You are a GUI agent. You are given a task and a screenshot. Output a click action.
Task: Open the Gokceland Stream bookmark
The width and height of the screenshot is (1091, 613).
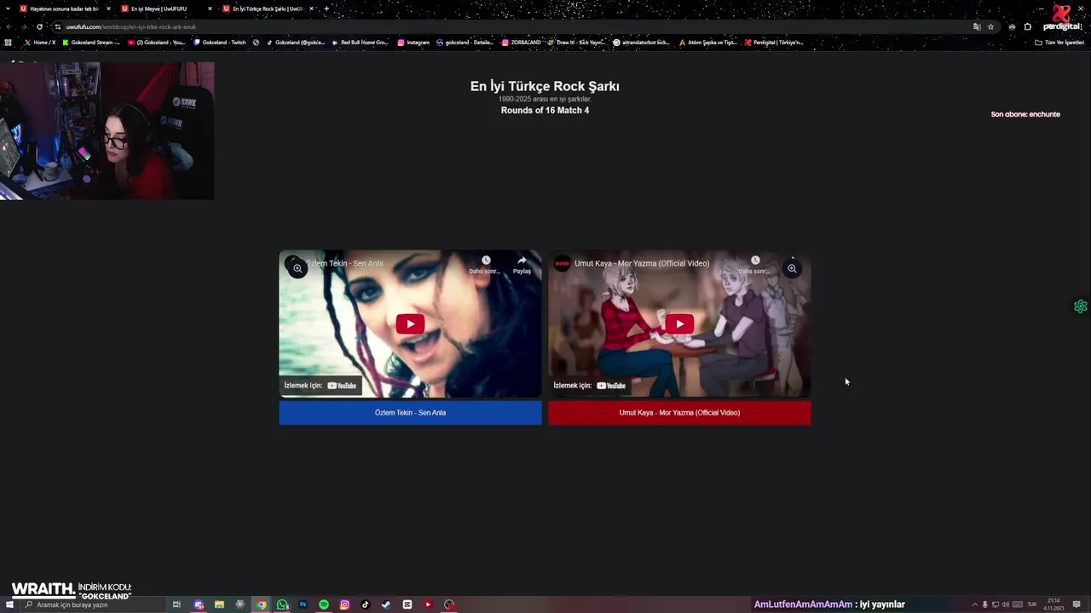[91, 42]
